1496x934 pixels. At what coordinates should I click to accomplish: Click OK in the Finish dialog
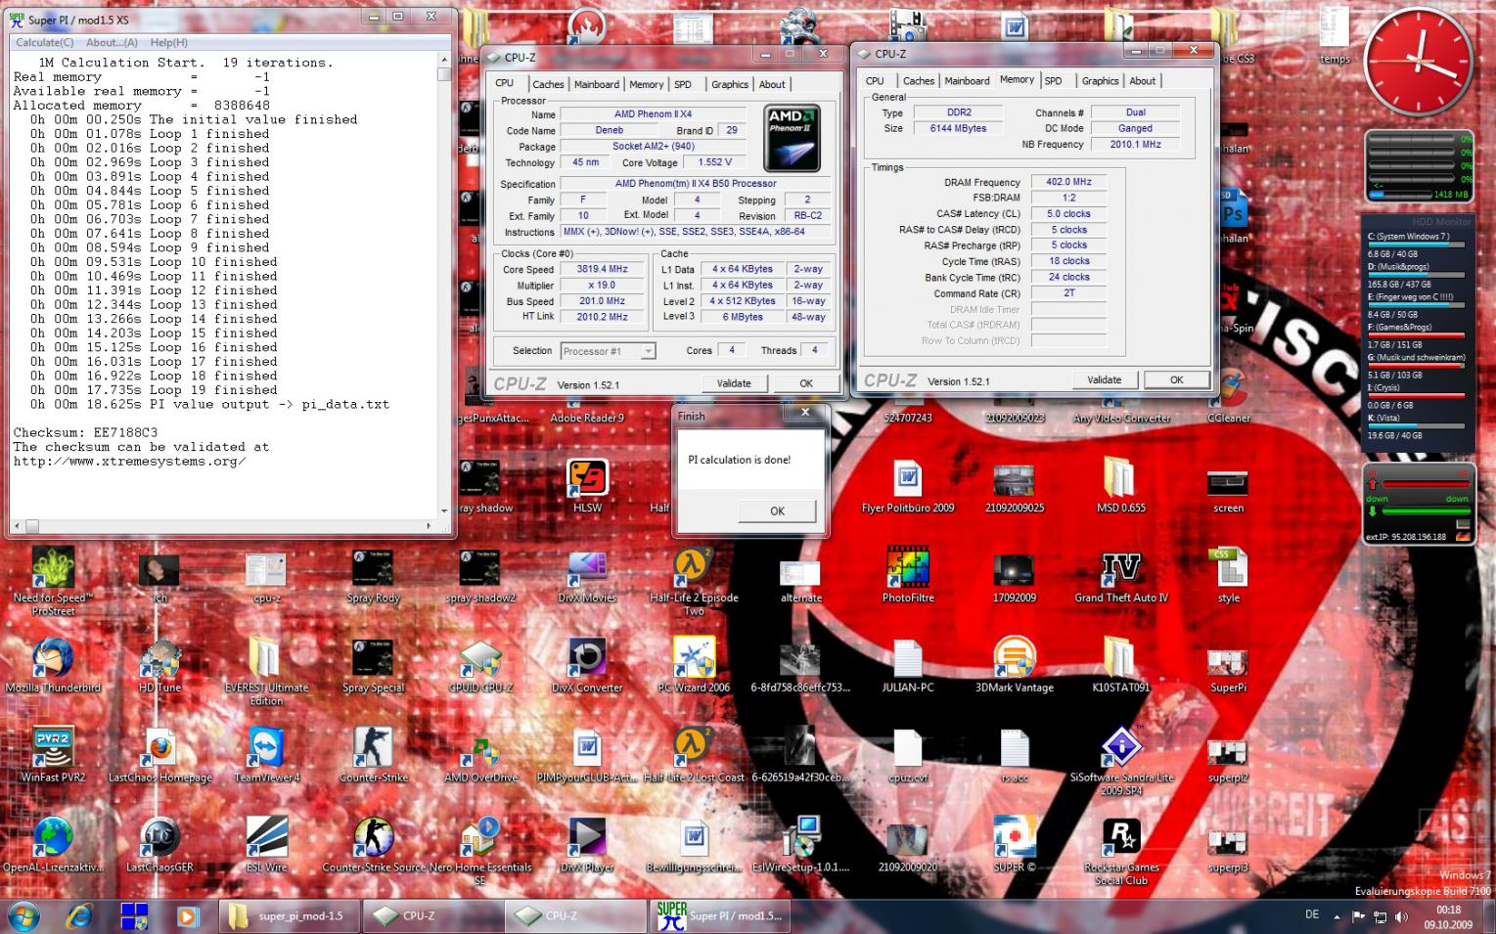click(x=777, y=511)
